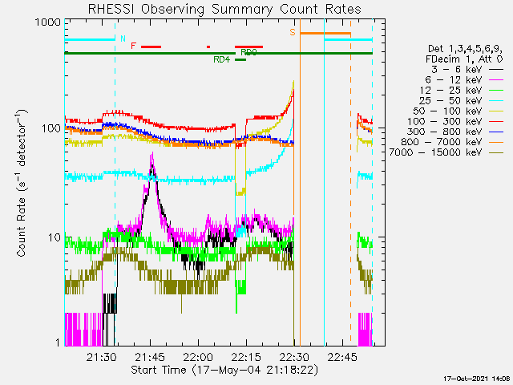
Task: Click the y-axis tick label '1000'
Action: pyautogui.click(x=48, y=22)
